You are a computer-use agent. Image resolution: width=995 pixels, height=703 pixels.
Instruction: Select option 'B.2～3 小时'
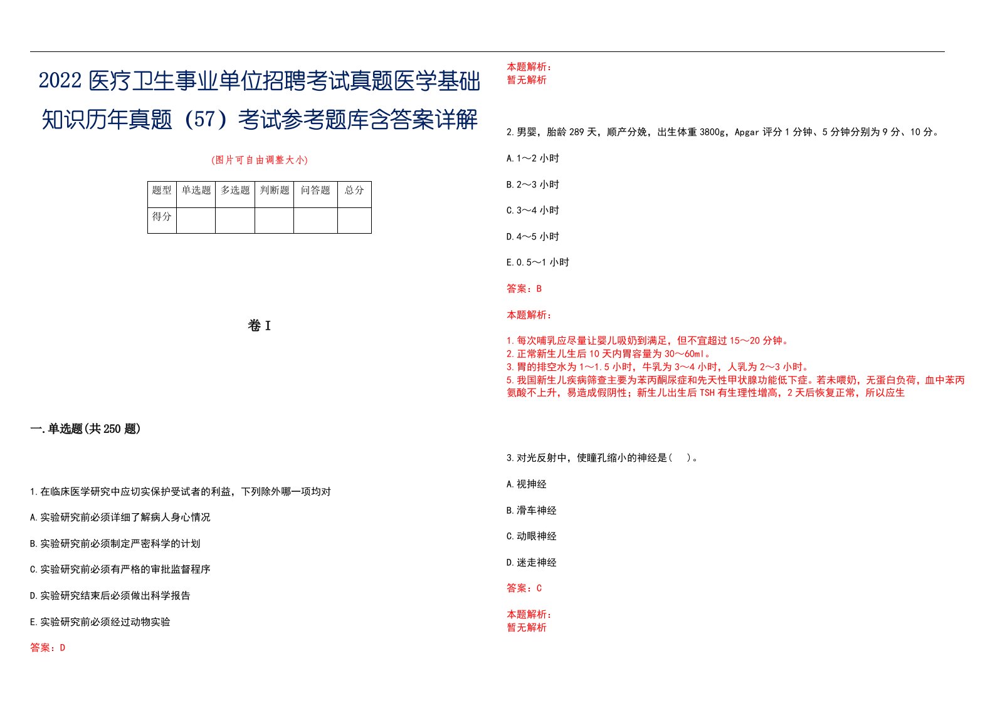533,185
